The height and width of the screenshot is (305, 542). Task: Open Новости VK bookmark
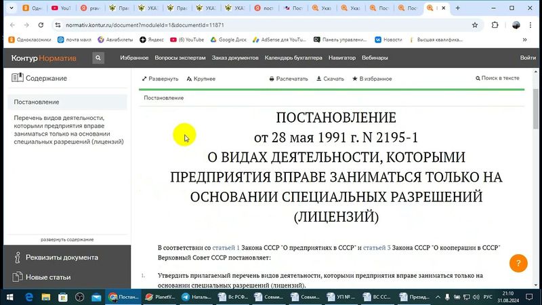click(x=388, y=40)
